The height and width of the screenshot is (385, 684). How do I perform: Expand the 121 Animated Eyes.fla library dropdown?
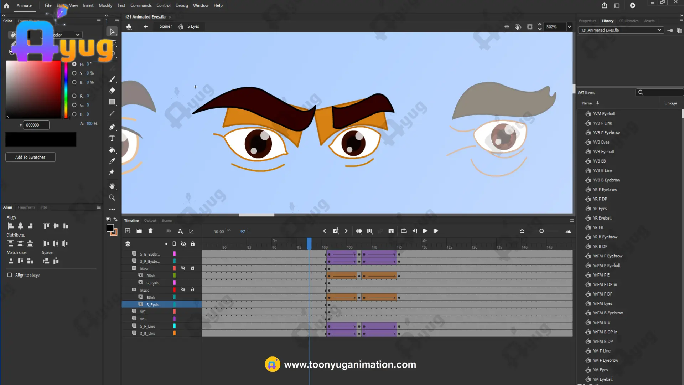[659, 30]
